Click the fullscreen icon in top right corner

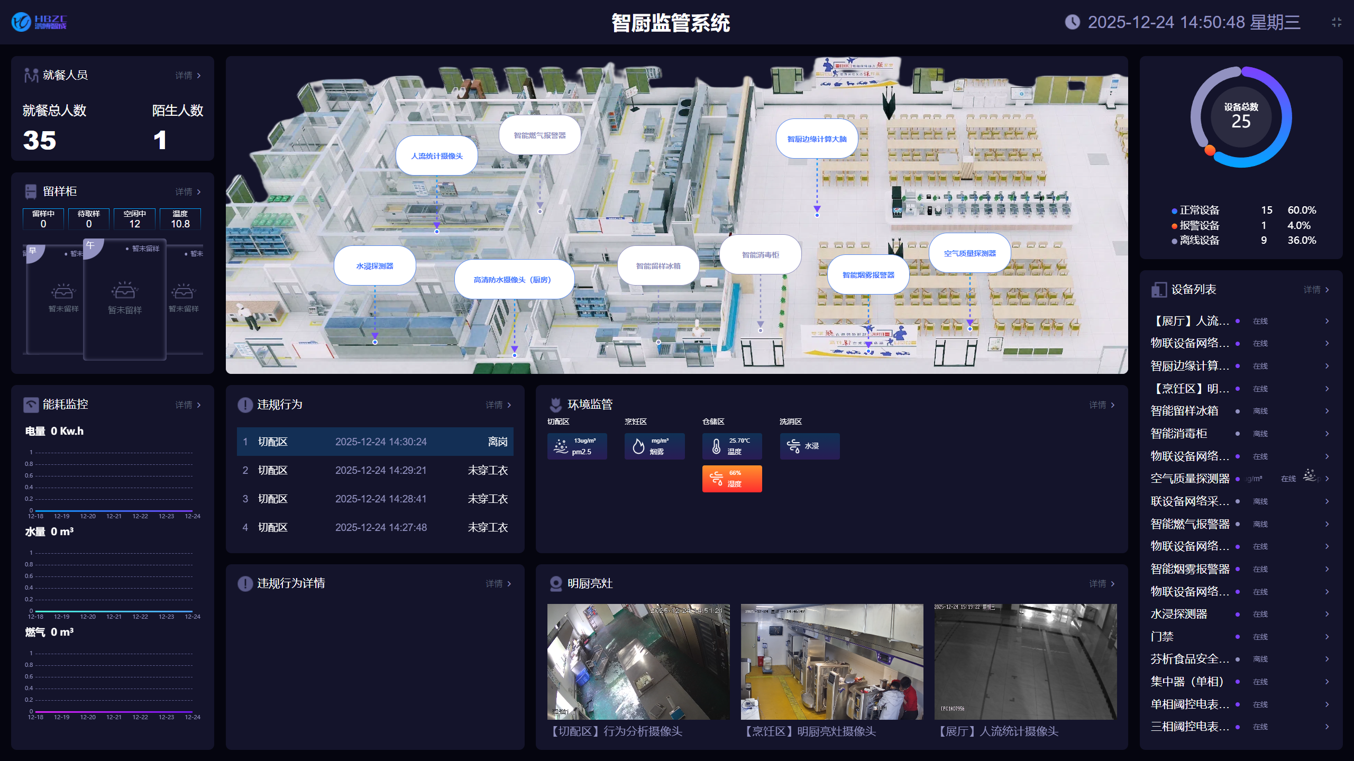tap(1336, 22)
